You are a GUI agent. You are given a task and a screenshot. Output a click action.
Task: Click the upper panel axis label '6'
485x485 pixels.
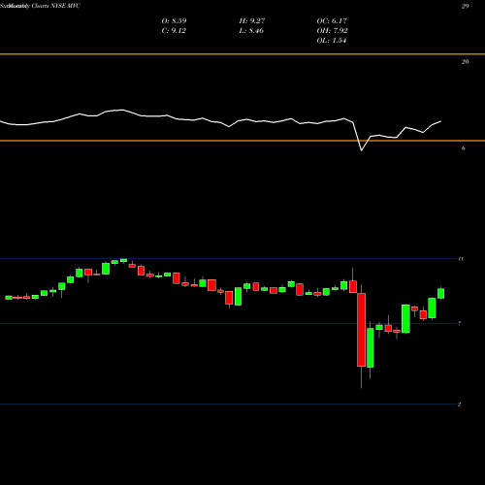click(x=464, y=148)
